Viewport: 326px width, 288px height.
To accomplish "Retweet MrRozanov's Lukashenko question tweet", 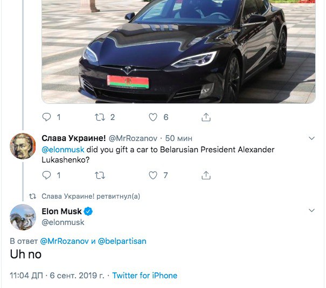I will click(x=100, y=175).
